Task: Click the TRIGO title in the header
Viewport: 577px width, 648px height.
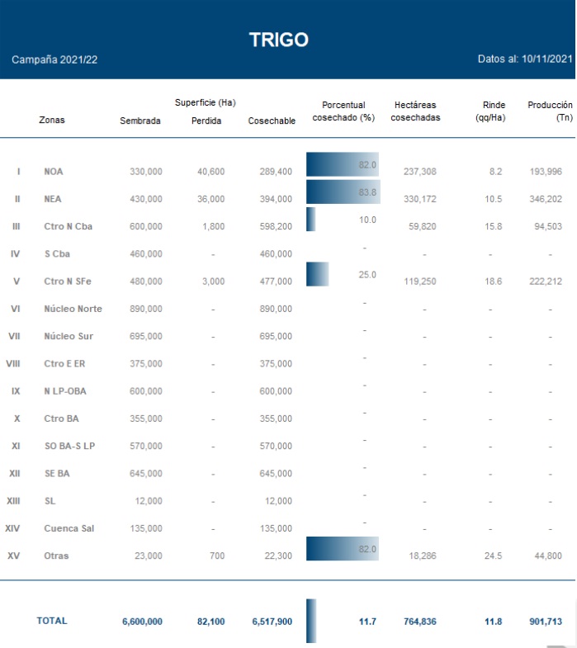Action: (279, 40)
